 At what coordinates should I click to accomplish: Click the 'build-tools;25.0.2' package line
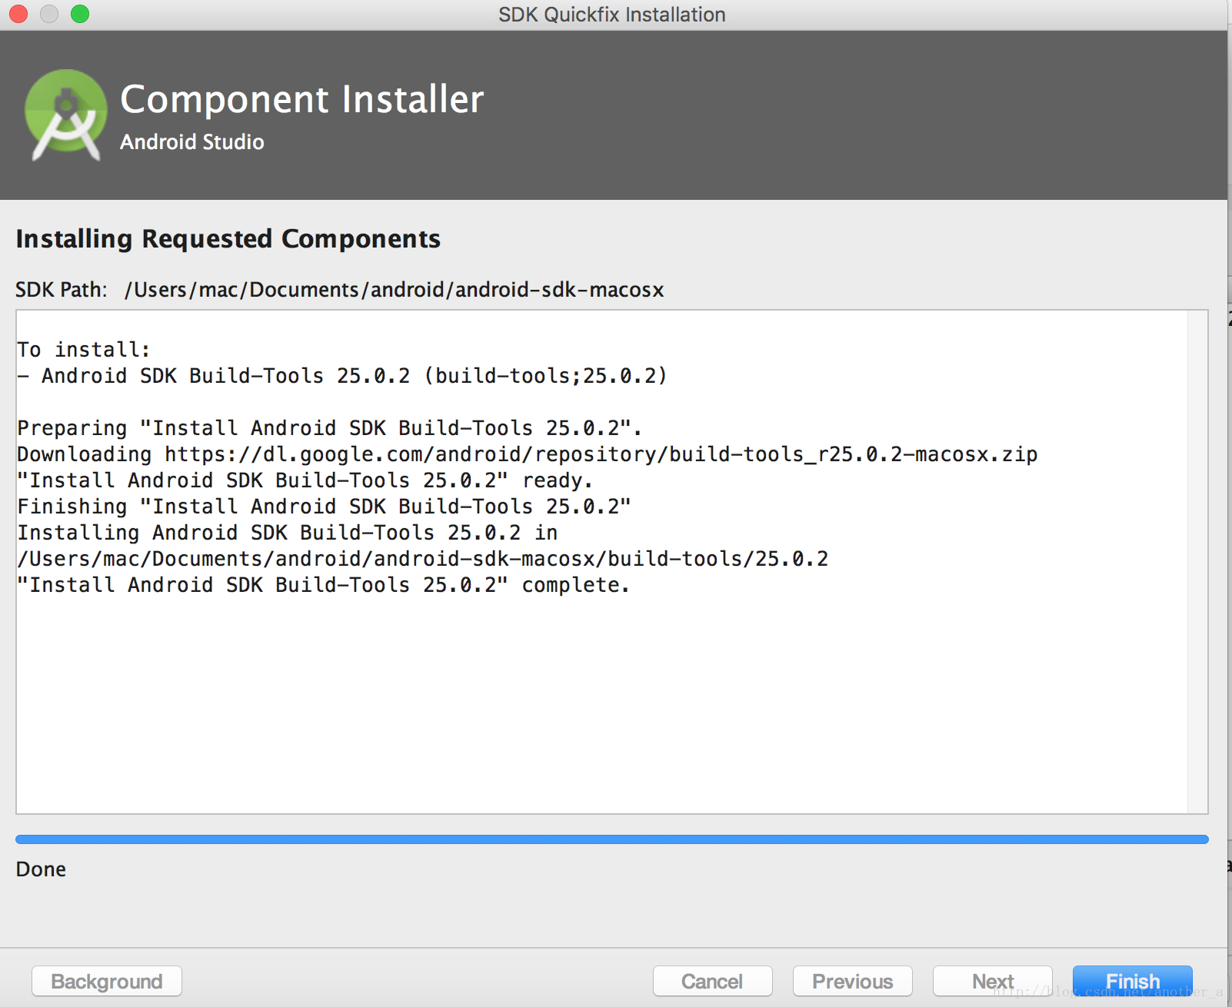click(x=342, y=376)
